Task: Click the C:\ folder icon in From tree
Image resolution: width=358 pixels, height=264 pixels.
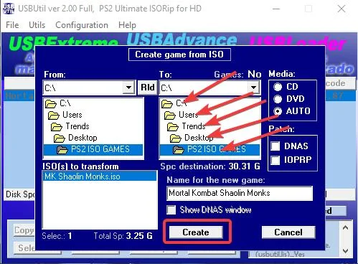Action: (51, 104)
